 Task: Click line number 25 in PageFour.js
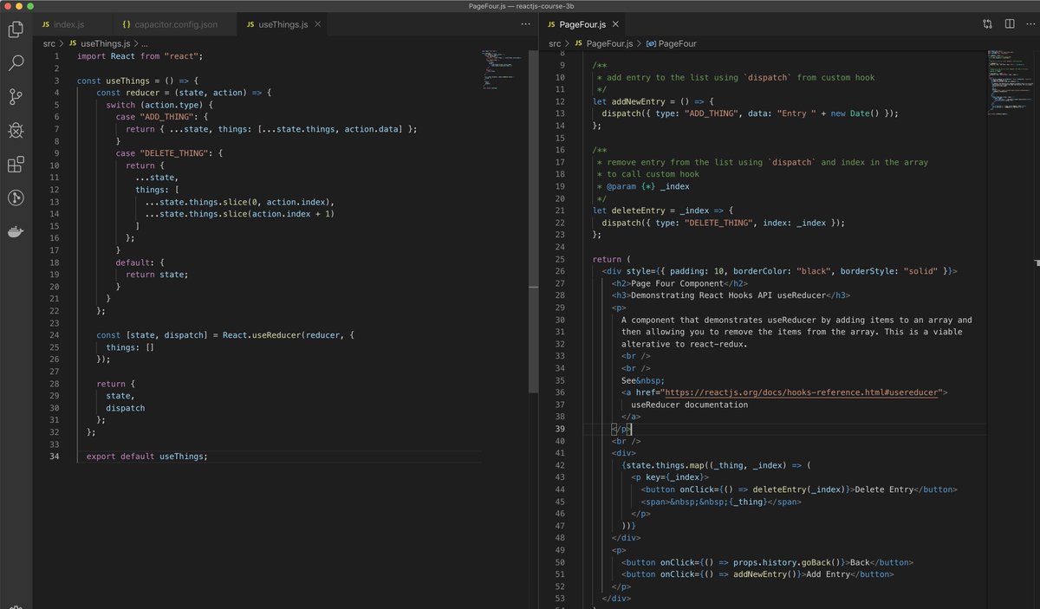(x=559, y=259)
